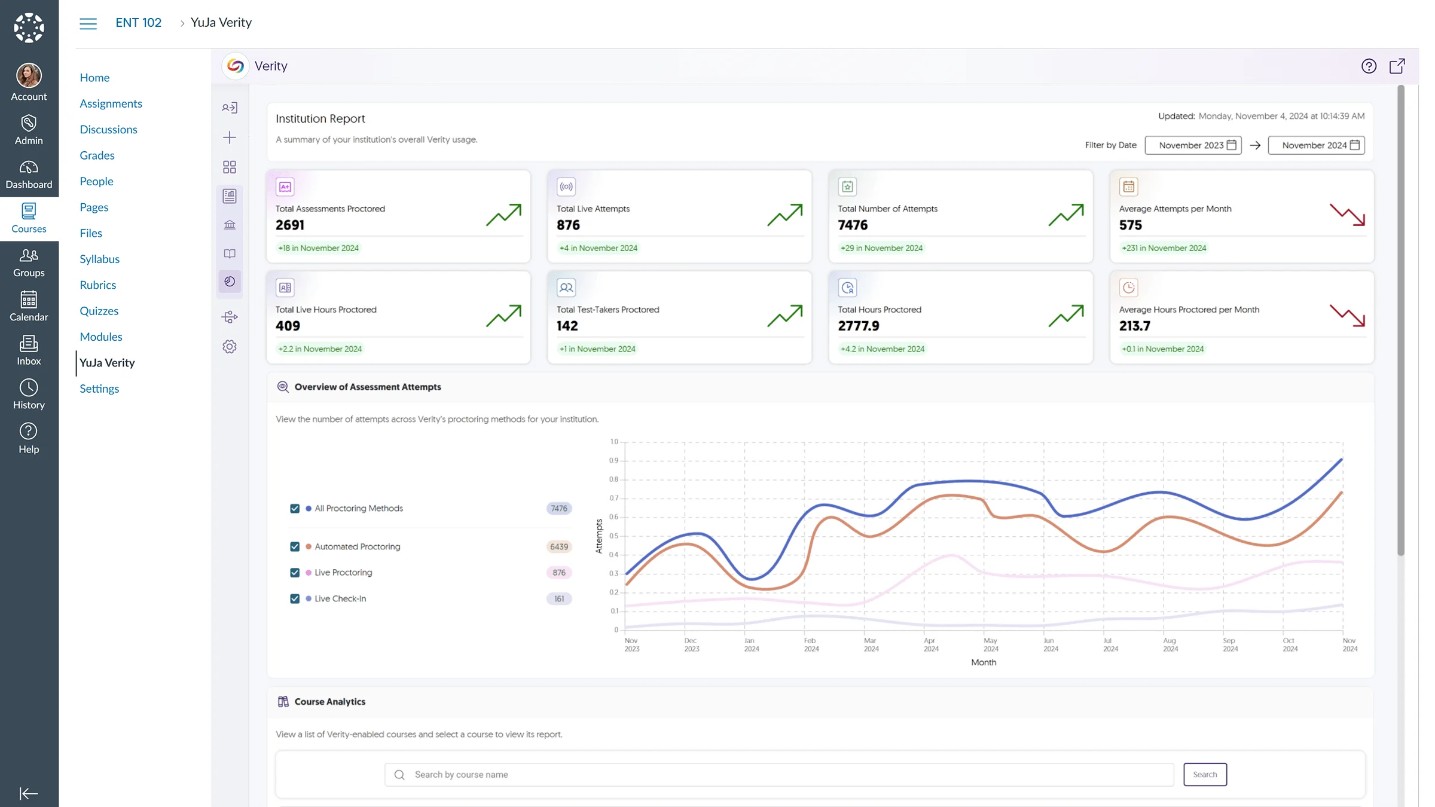The height and width of the screenshot is (807, 1435).
Task: Uncheck the Live Check-In checkbox
Action: coord(295,598)
